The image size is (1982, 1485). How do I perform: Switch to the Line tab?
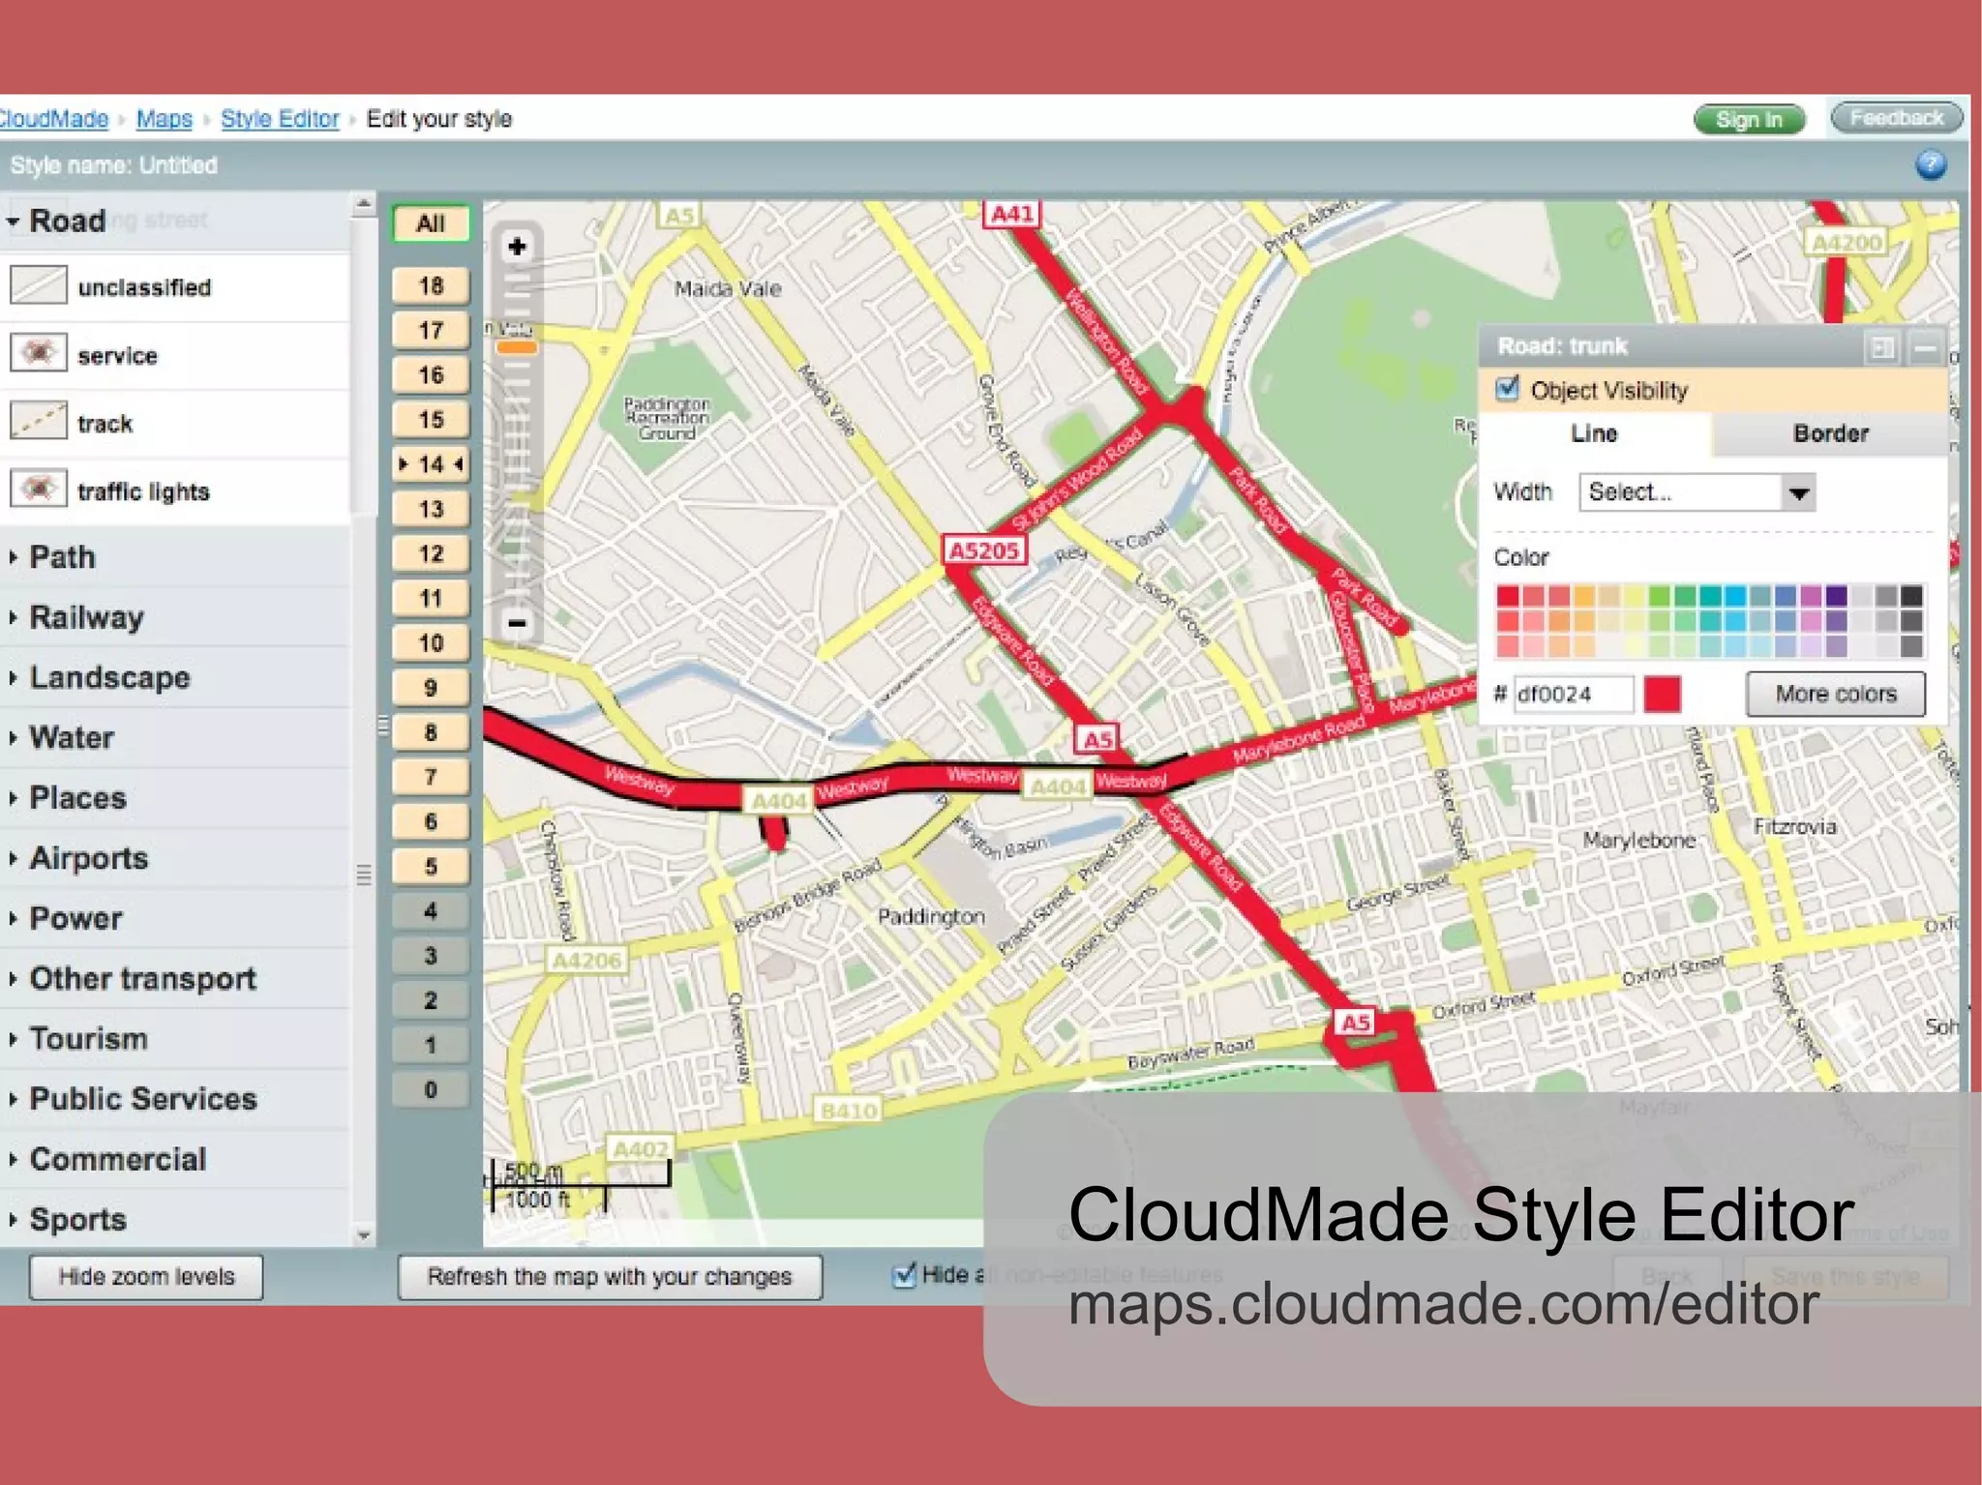1594,433
